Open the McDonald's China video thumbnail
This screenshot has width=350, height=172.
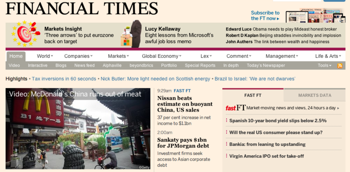78,128
